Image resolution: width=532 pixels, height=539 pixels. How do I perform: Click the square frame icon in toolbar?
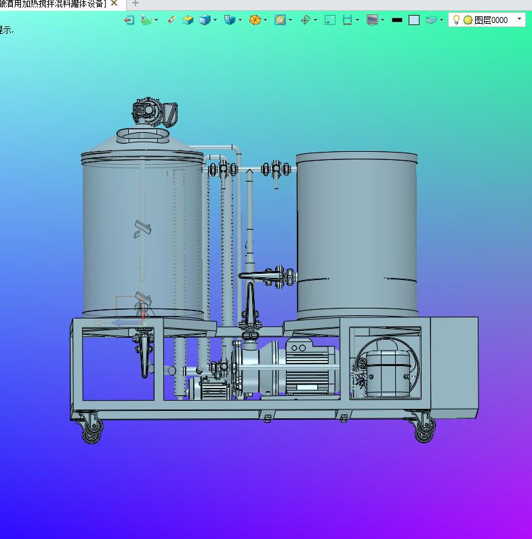[330, 20]
